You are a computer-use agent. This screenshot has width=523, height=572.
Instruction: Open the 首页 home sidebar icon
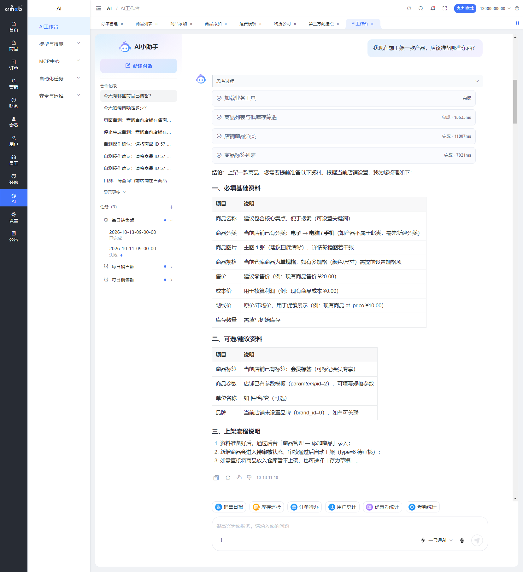pyautogui.click(x=14, y=27)
